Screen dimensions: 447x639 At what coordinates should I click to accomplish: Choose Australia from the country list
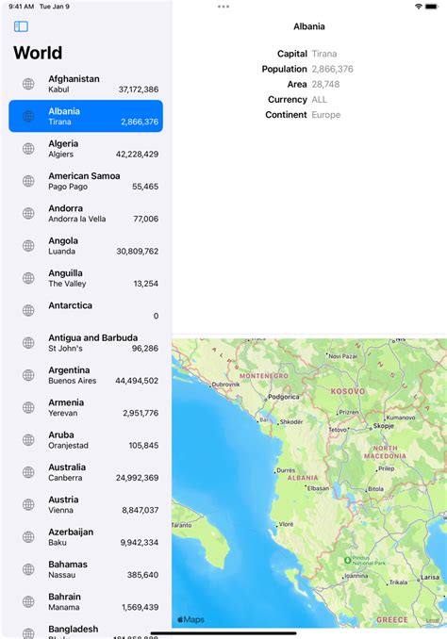(x=86, y=472)
